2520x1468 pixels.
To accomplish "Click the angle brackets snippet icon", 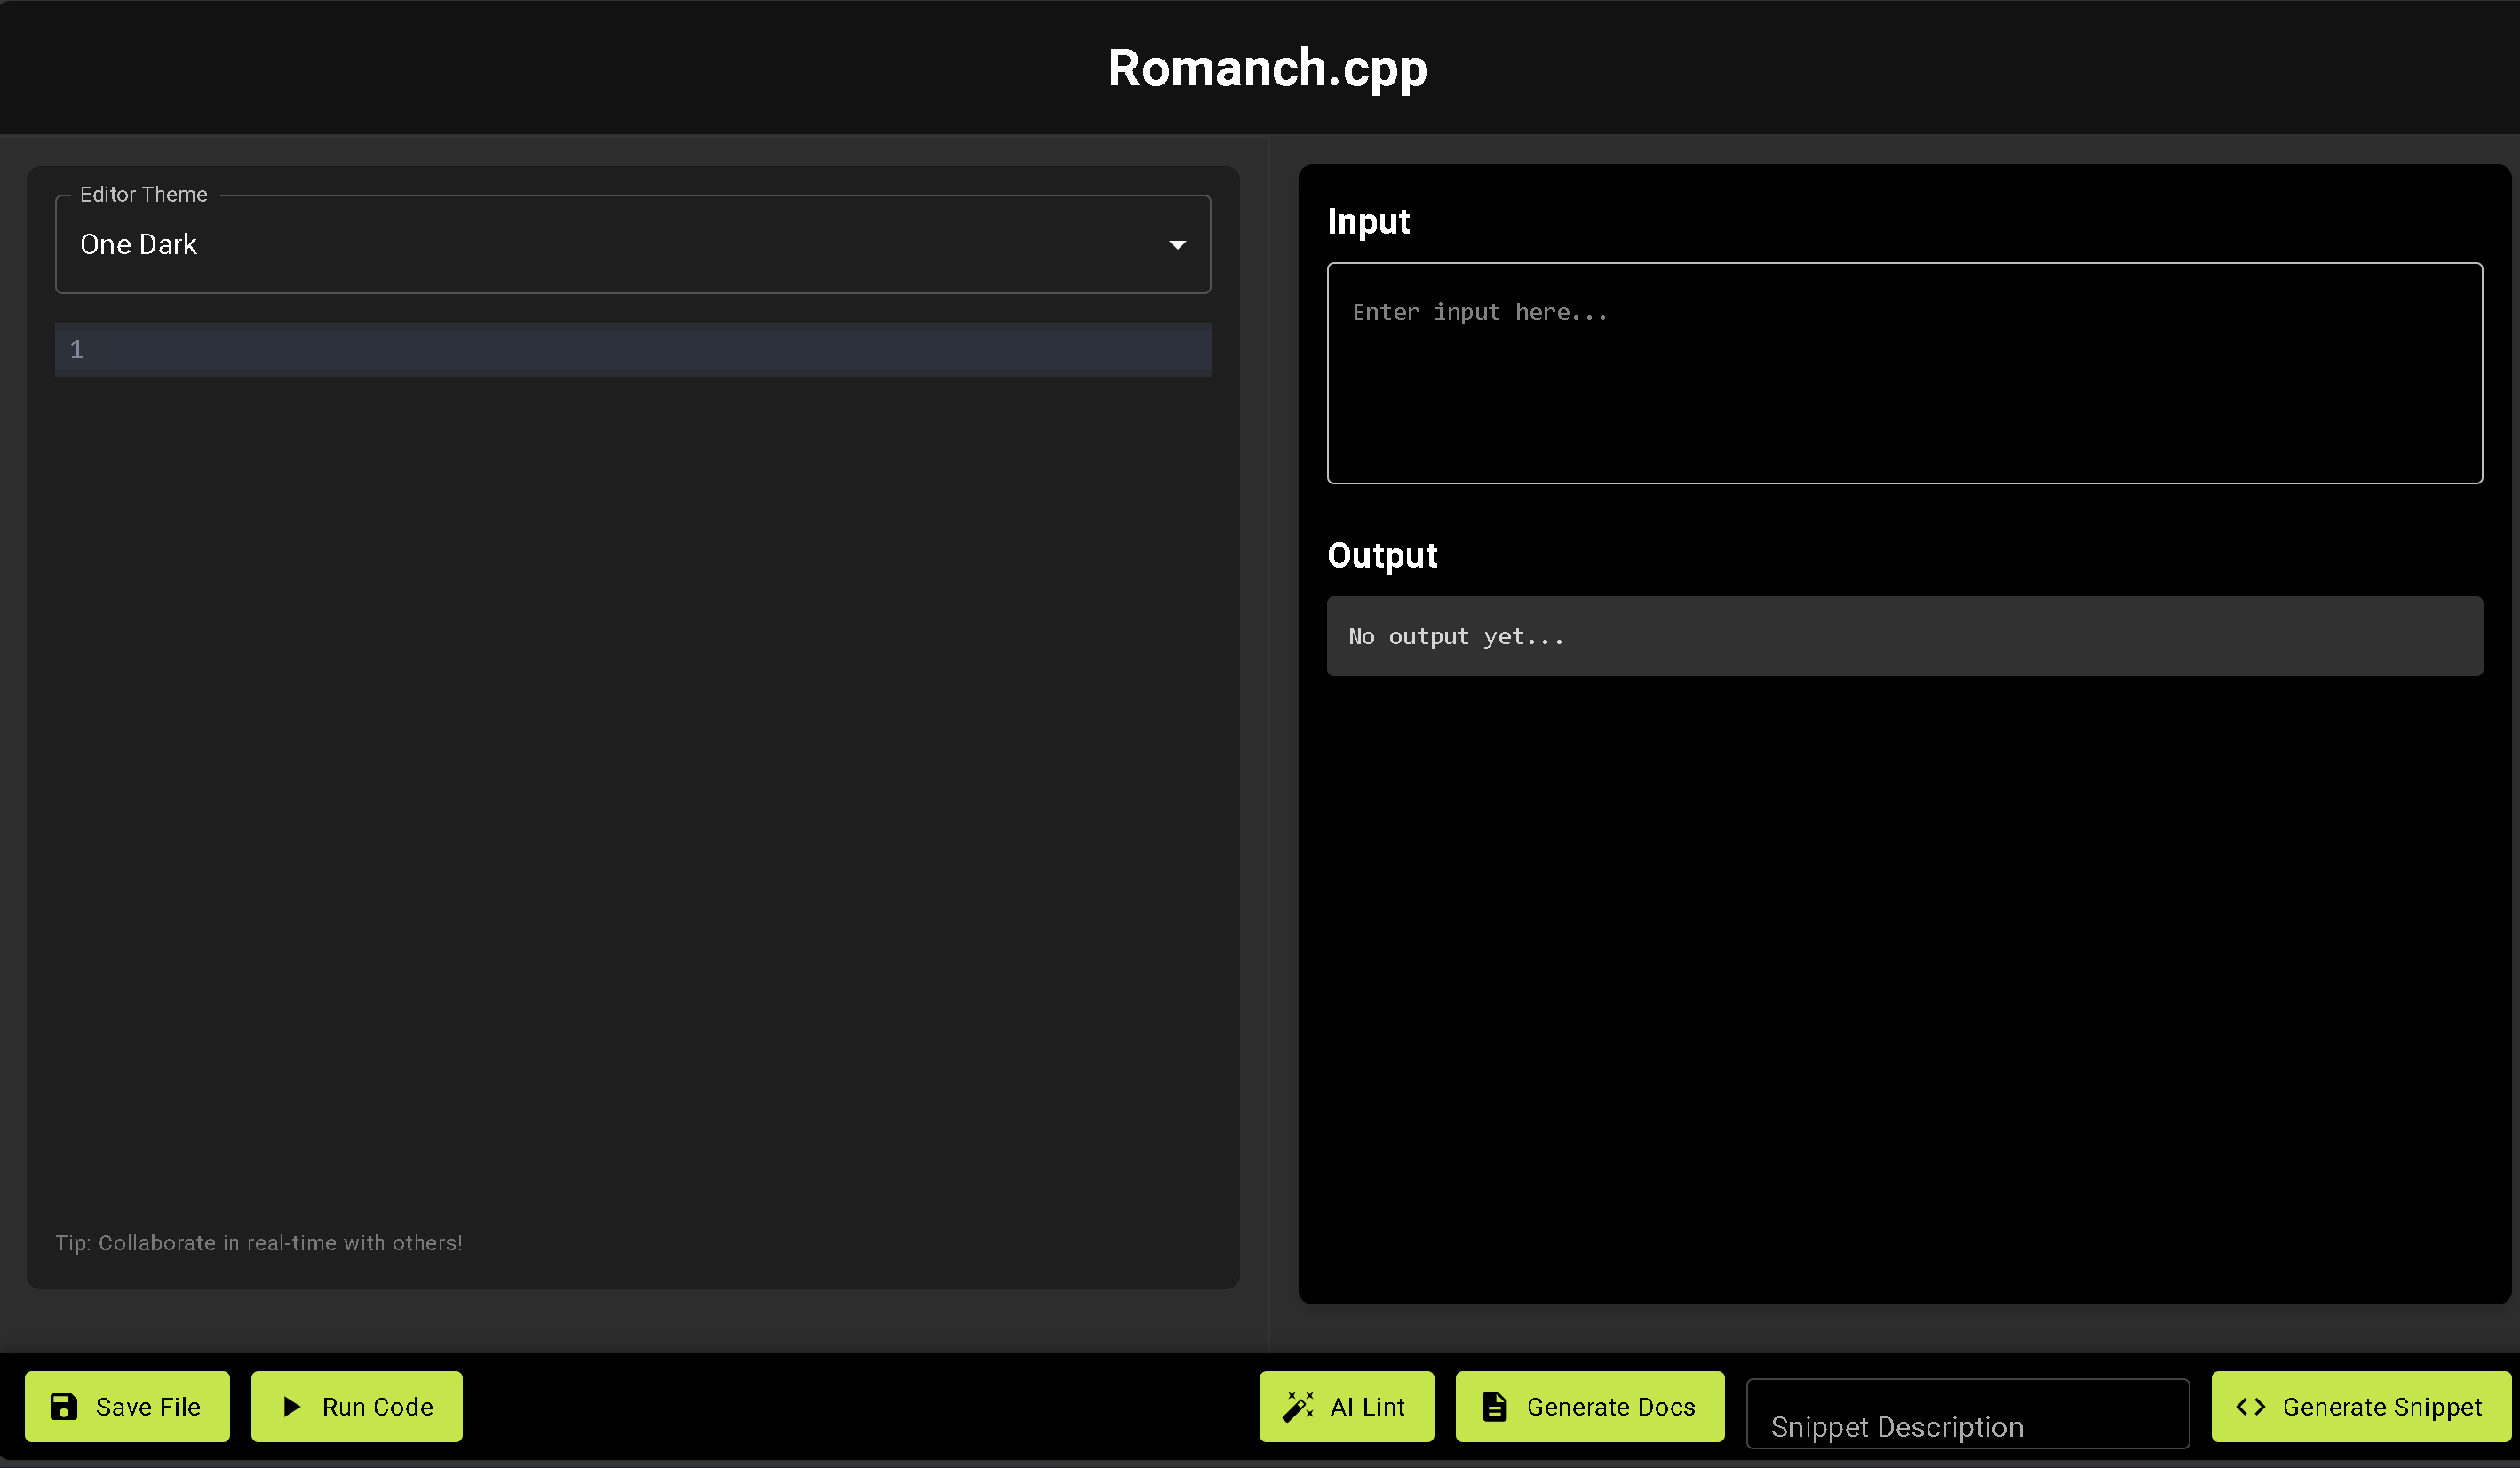I will [2250, 1406].
